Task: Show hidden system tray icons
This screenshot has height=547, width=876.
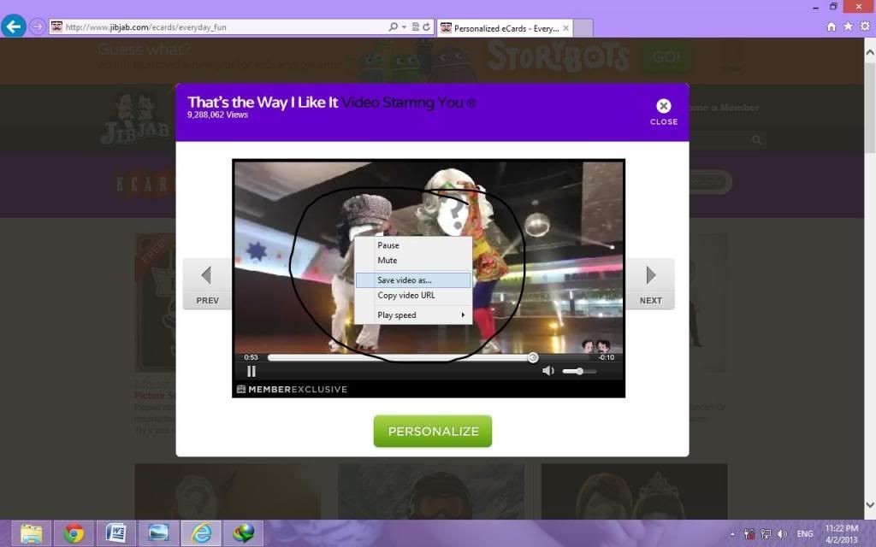Action: click(732, 534)
